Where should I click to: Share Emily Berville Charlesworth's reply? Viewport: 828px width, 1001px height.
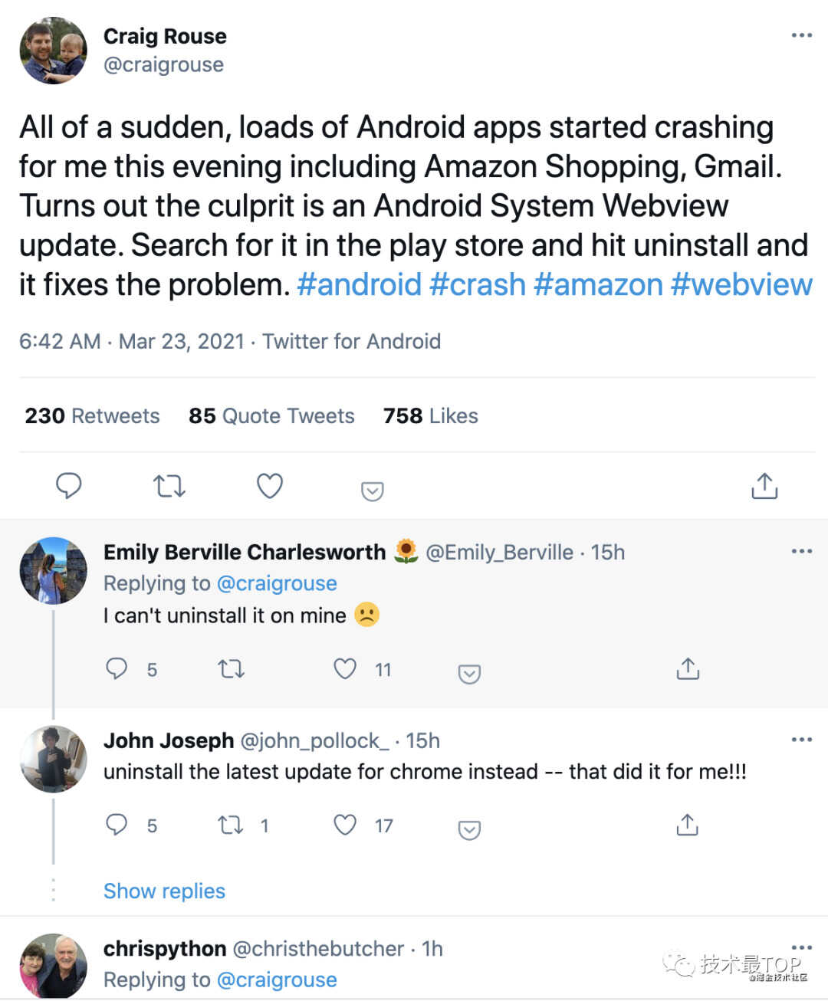click(688, 669)
